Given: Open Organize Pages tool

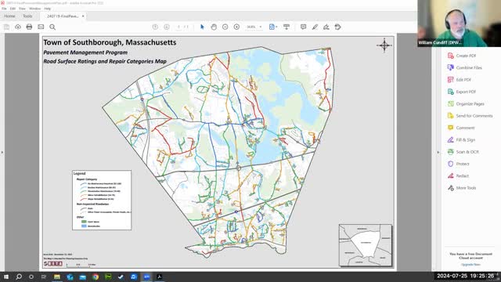Looking at the screenshot, I should 466,104.
